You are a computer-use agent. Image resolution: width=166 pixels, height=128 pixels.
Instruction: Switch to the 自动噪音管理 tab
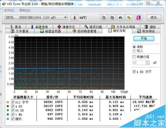[85, 31]
